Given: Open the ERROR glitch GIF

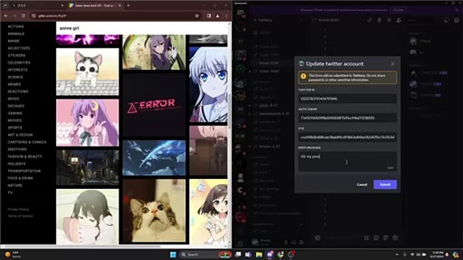Looking at the screenshot, I should click(154, 105).
